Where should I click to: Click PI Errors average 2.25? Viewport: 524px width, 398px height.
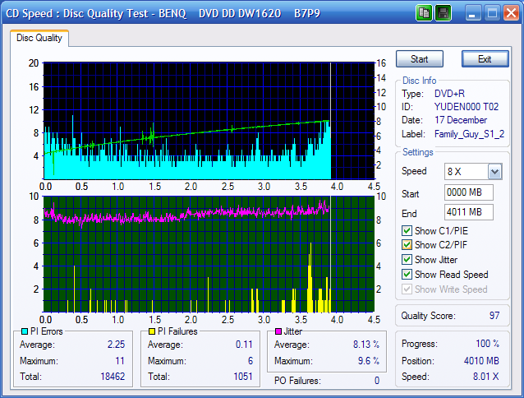coord(116,345)
